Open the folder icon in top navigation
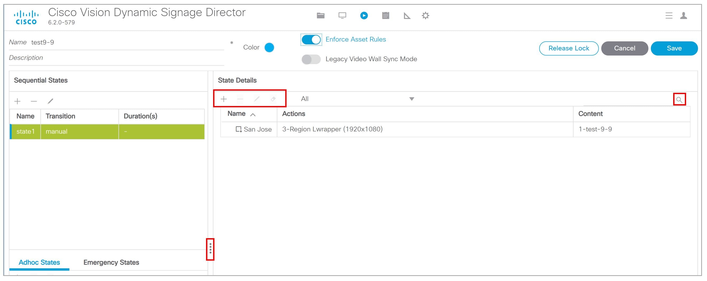 321,16
